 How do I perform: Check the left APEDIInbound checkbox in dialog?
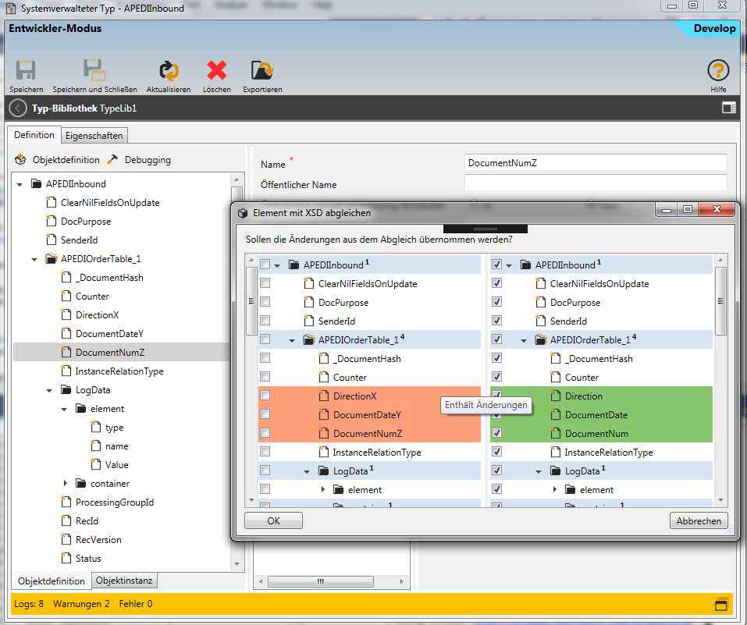pos(265,265)
